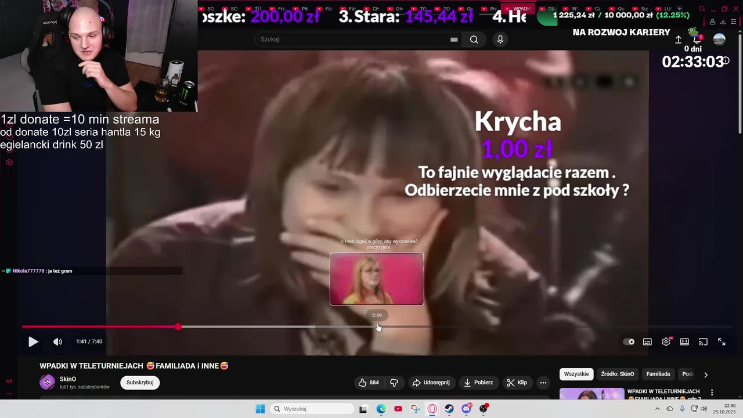Dislike the video

pos(394,383)
